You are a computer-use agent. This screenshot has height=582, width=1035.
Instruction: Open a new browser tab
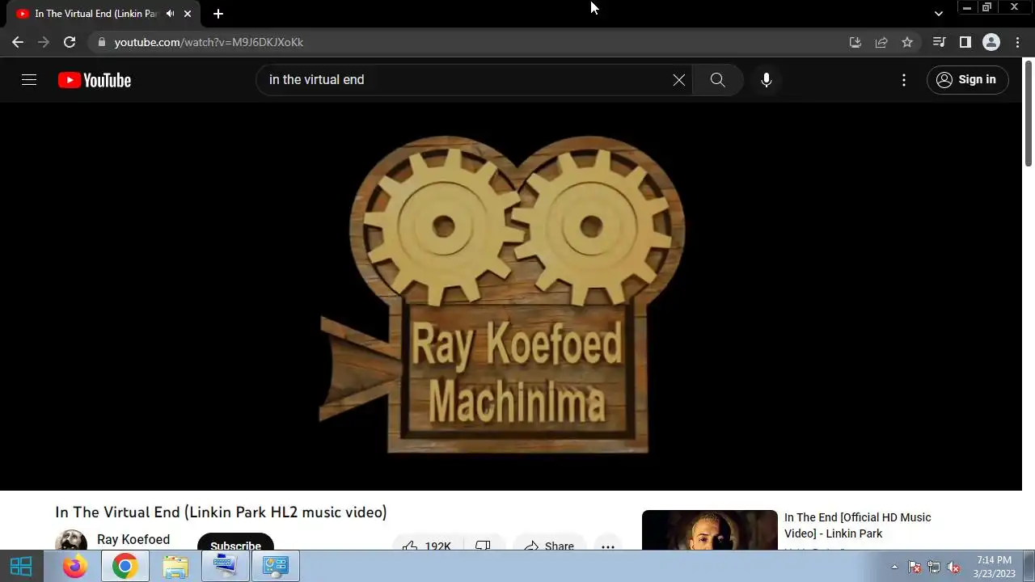pyautogui.click(x=218, y=14)
